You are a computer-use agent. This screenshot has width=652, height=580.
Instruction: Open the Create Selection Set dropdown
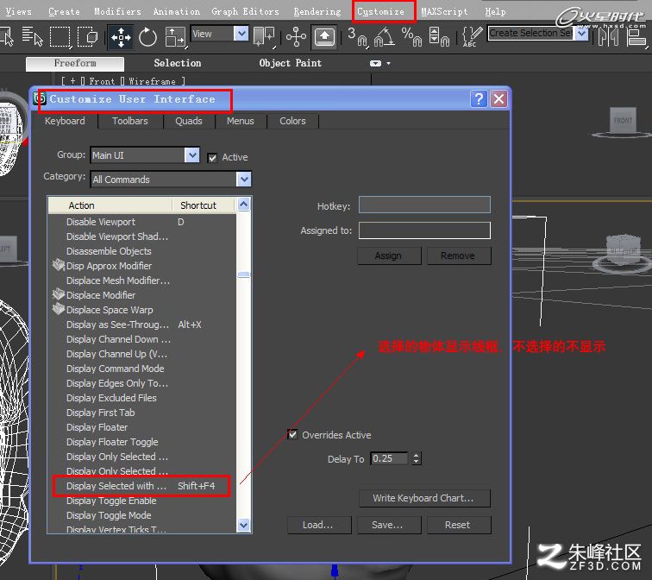pyautogui.click(x=582, y=34)
